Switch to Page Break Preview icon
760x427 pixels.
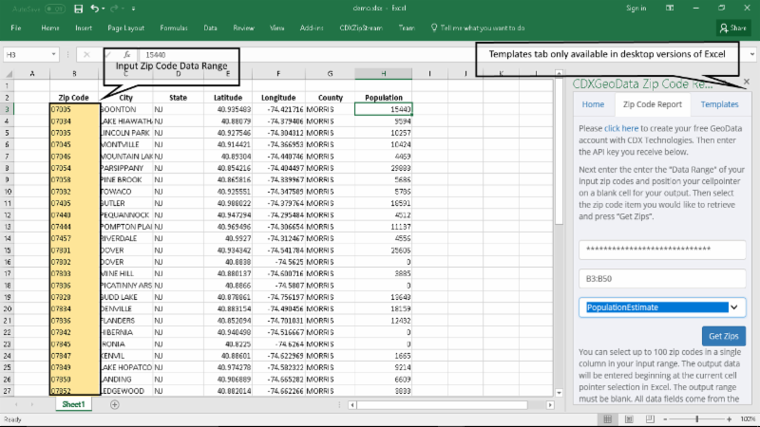coord(650,419)
